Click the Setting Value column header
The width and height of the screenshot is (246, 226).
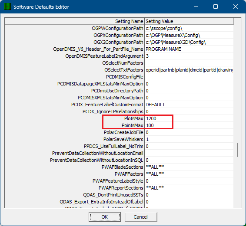[x=189, y=21]
